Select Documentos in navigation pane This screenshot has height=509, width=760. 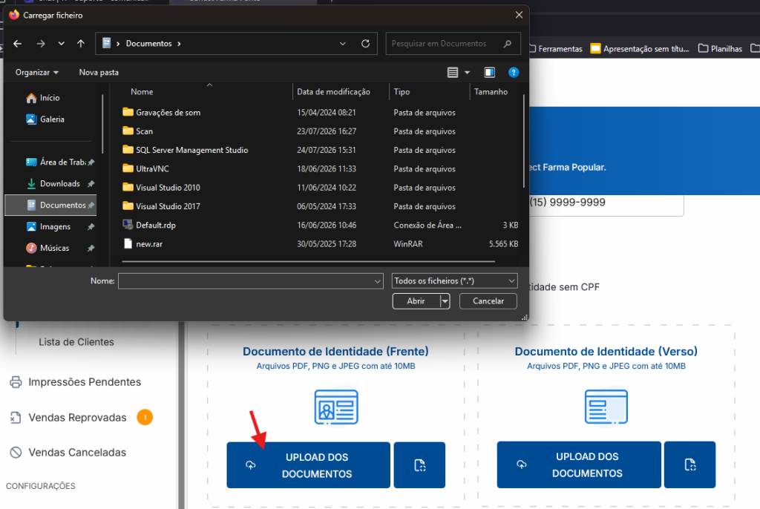tap(51, 205)
